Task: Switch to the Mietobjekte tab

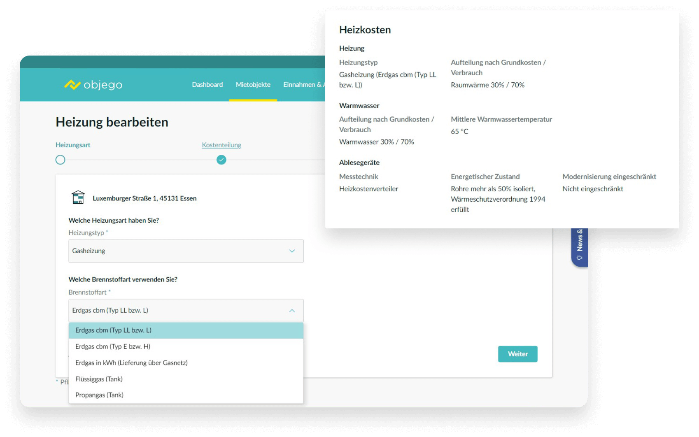Action: point(253,85)
